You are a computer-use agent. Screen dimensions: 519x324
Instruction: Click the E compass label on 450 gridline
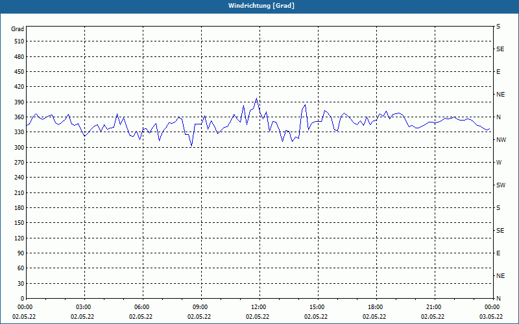(x=498, y=72)
